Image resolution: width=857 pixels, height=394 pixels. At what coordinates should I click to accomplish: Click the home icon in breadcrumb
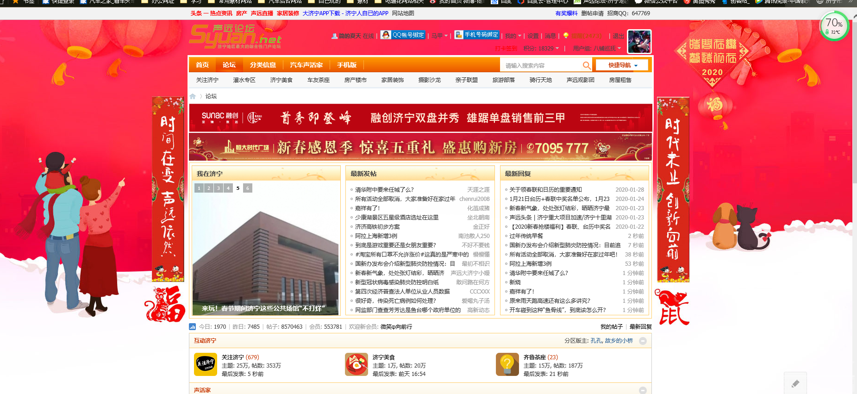click(x=193, y=96)
